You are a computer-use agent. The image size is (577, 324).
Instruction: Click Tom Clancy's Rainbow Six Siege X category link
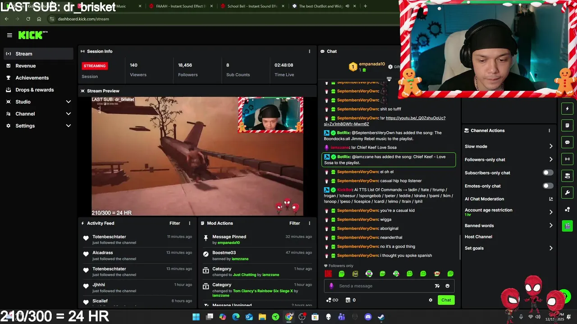[263, 291]
